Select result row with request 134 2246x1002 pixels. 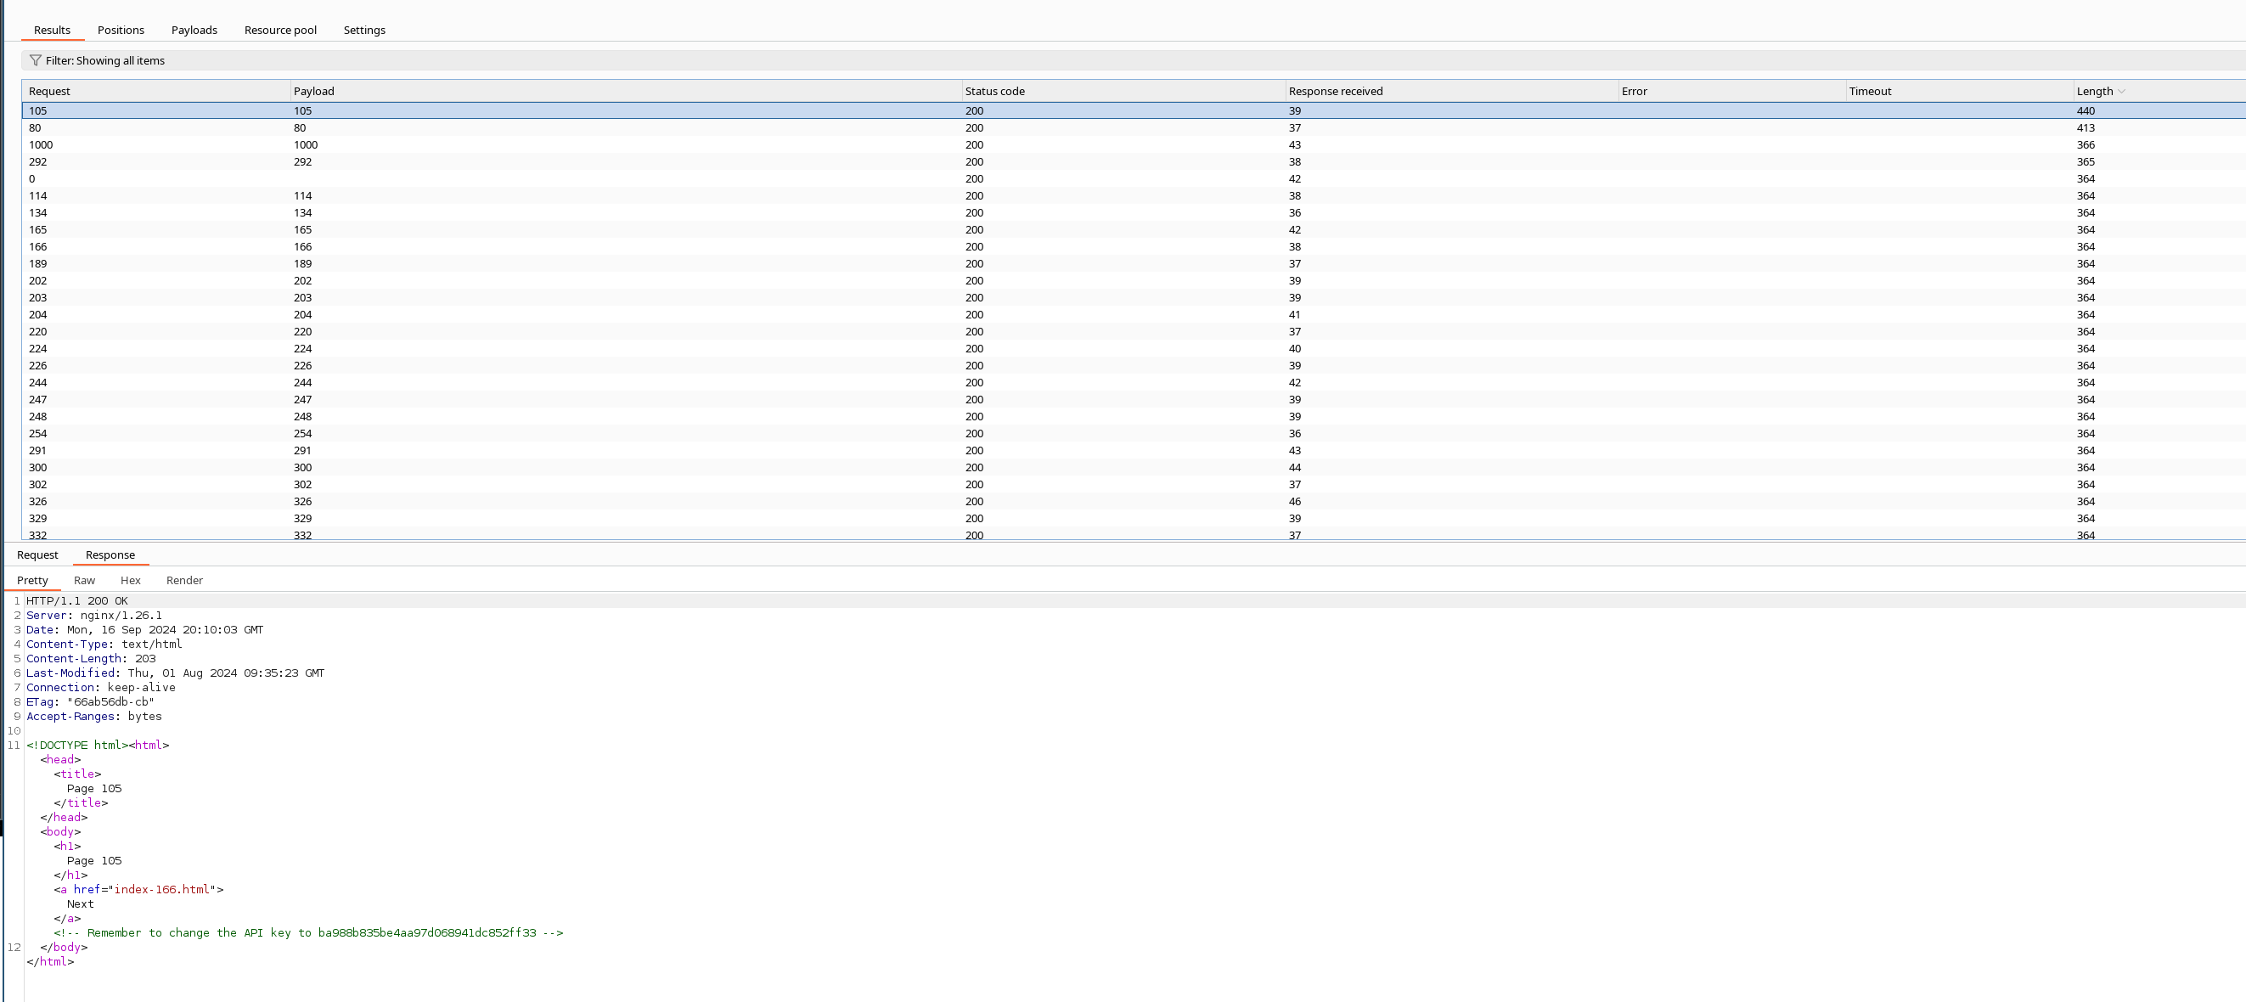pos(1134,213)
